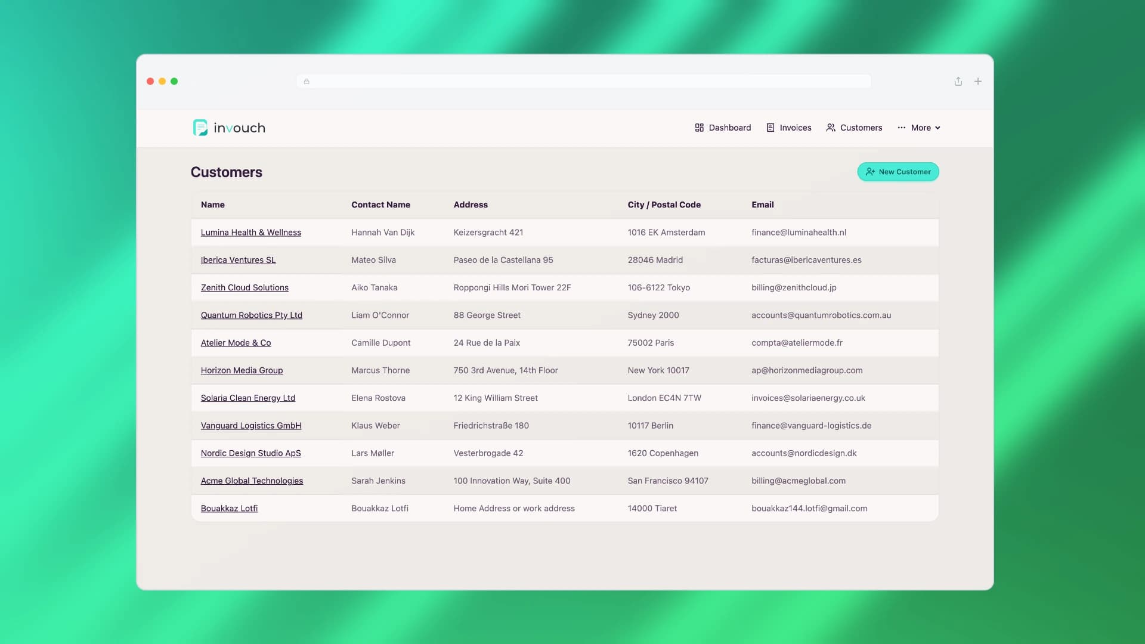Click the Contact Name column header

pyautogui.click(x=380, y=205)
